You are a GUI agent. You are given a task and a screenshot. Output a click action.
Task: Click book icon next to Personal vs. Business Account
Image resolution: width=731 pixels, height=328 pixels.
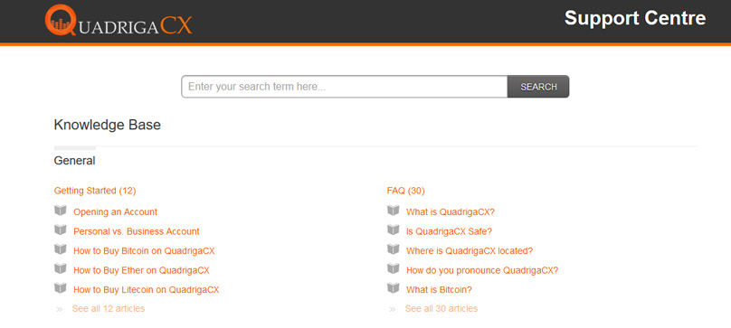click(60, 230)
